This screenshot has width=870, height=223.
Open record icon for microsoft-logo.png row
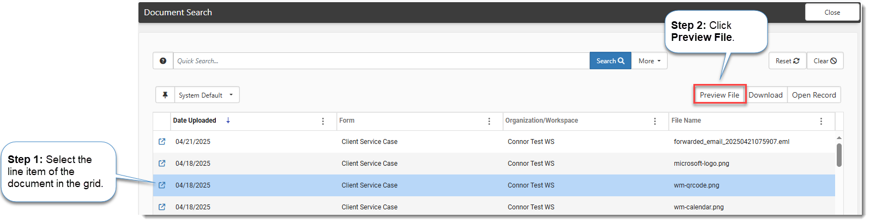[162, 164]
